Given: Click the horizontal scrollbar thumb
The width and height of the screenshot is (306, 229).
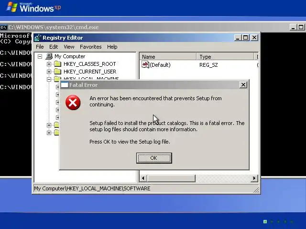Looking at the screenshot, I should pos(171,178).
